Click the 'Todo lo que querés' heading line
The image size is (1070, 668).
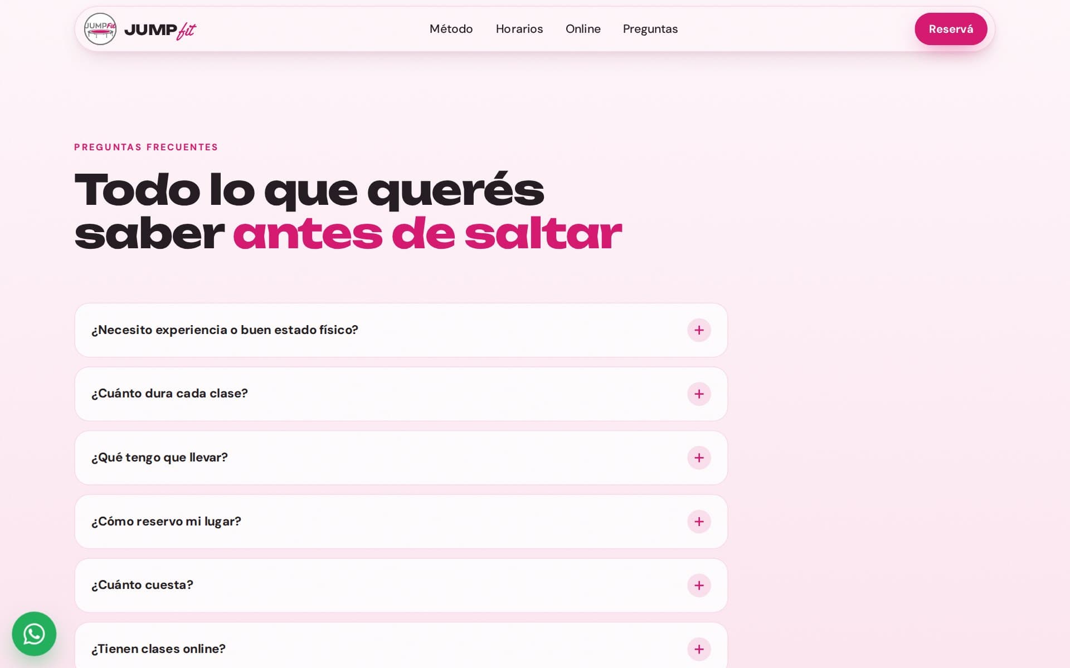pos(309,190)
